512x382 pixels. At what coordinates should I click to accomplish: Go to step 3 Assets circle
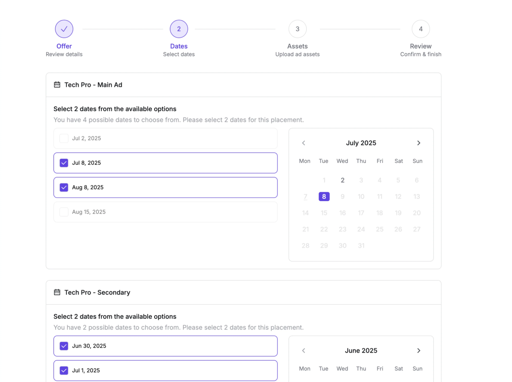tap(297, 29)
